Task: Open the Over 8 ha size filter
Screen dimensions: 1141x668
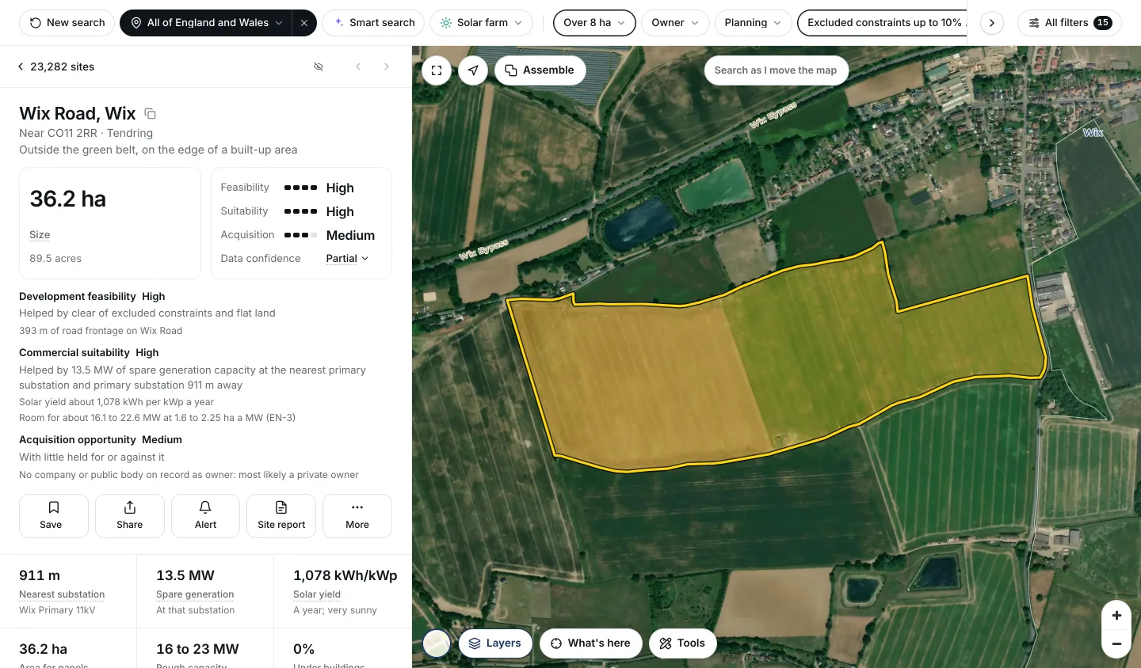Action: (594, 23)
